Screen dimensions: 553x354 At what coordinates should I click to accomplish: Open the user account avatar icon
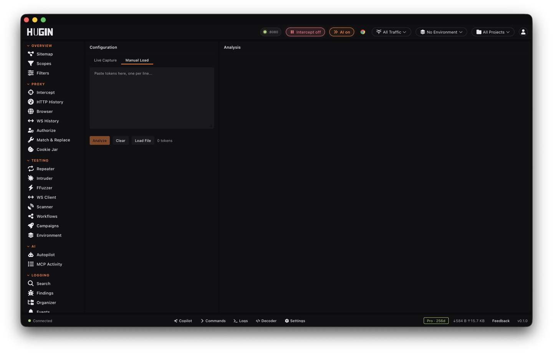(523, 32)
